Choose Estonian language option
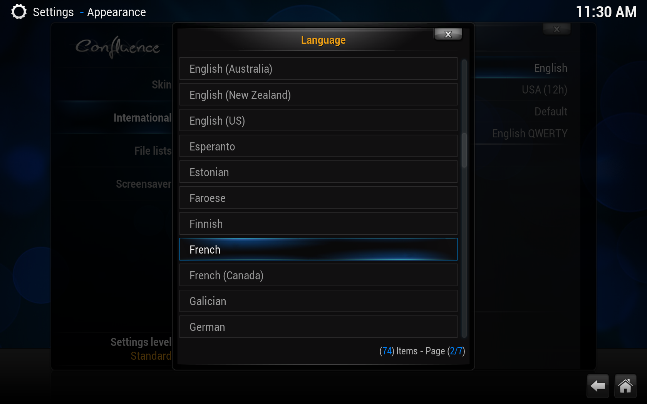Image resolution: width=647 pixels, height=404 pixels. point(318,172)
